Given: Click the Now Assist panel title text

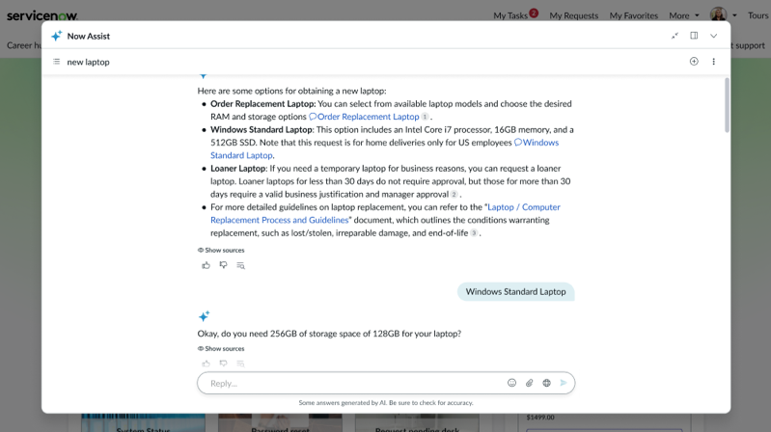Looking at the screenshot, I should pos(89,36).
